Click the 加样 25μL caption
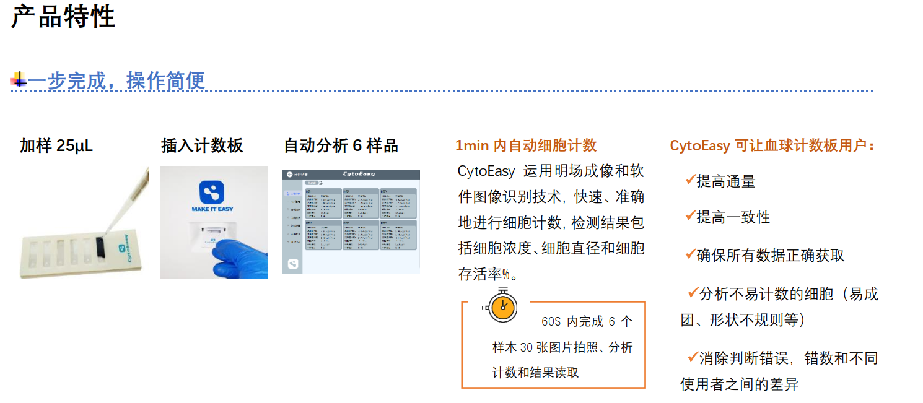 (56, 146)
